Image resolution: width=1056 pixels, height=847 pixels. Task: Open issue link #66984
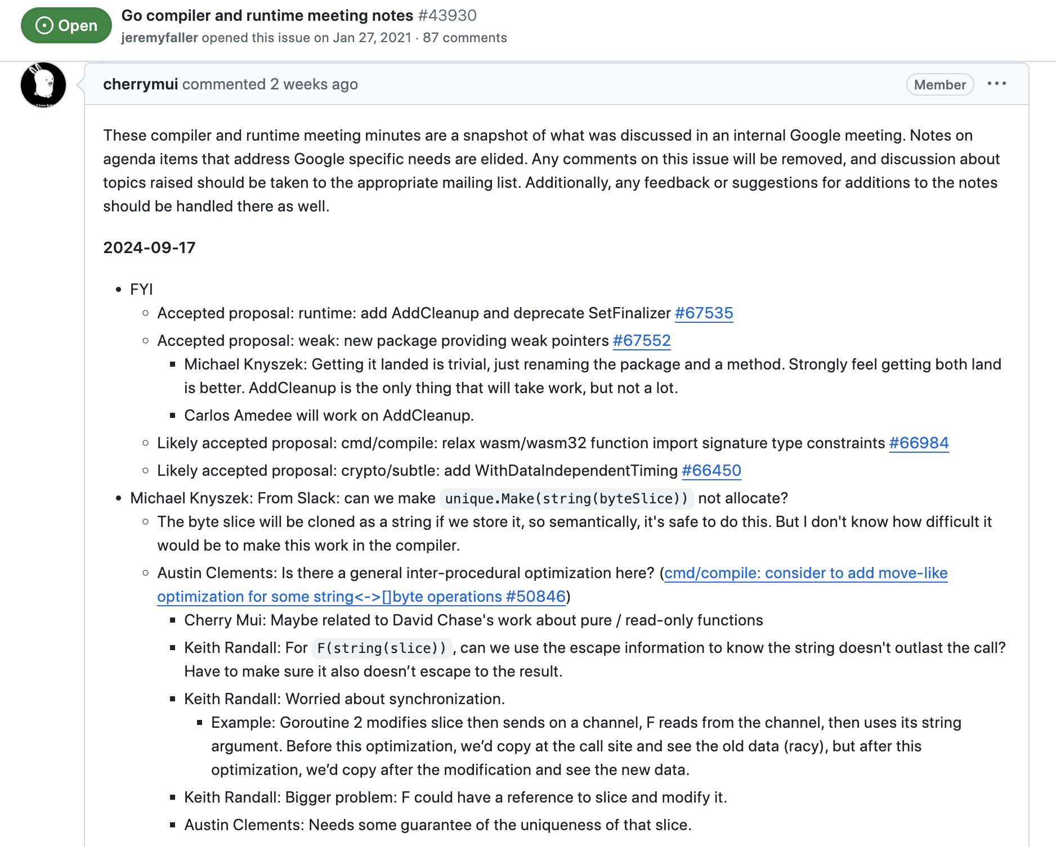click(919, 443)
